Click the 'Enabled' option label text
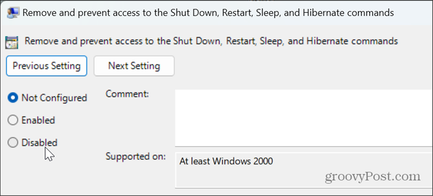The height and width of the screenshot is (196, 433). click(x=38, y=120)
